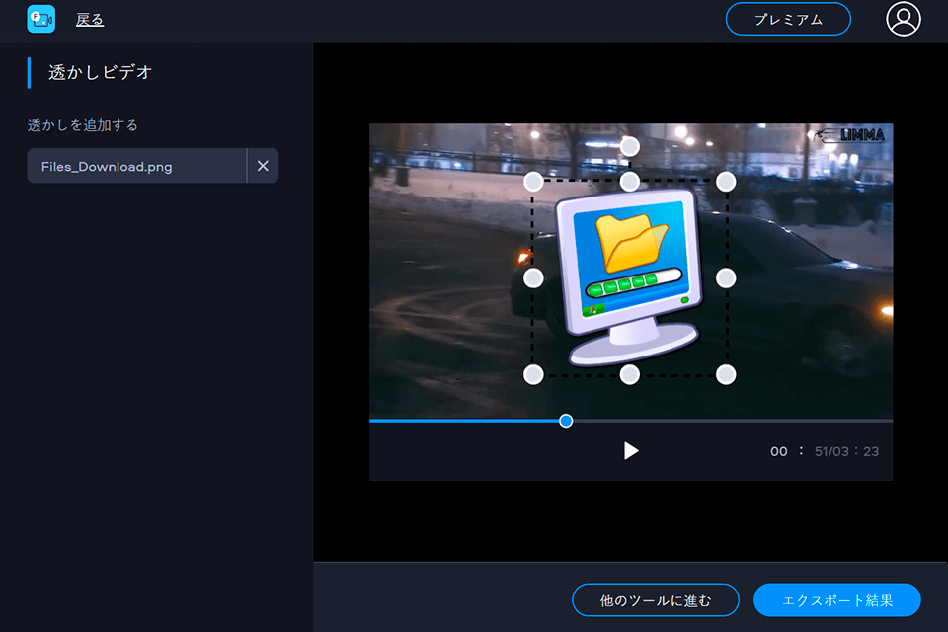Image resolution: width=948 pixels, height=632 pixels.
Task: Open the user account profile icon
Action: tap(904, 19)
